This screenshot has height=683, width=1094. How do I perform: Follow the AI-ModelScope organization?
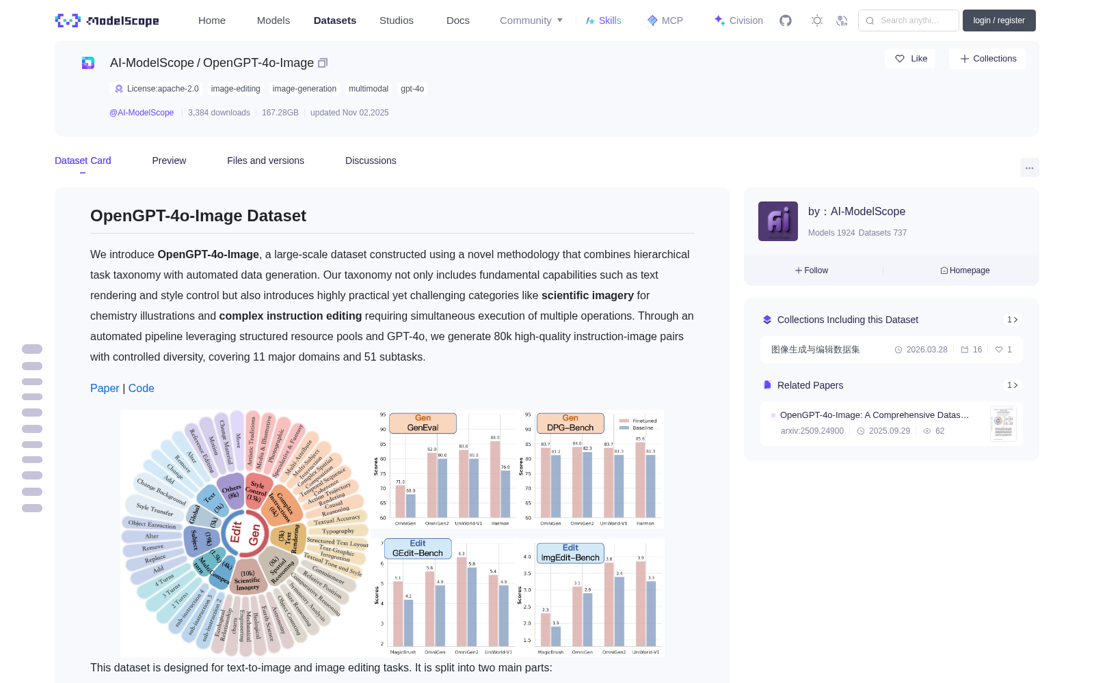point(812,270)
